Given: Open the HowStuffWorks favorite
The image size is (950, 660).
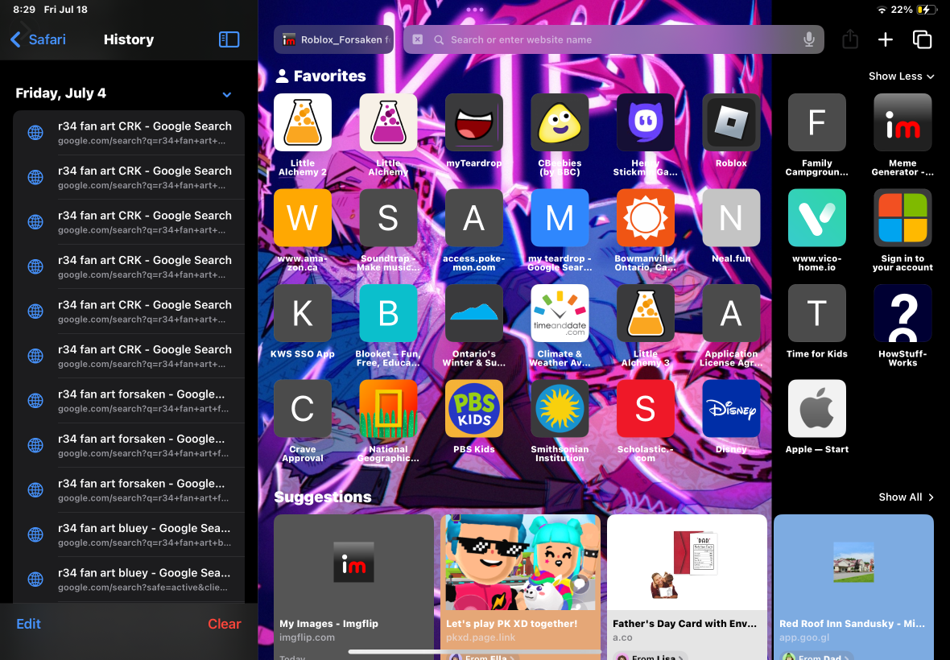Looking at the screenshot, I should 902,313.
